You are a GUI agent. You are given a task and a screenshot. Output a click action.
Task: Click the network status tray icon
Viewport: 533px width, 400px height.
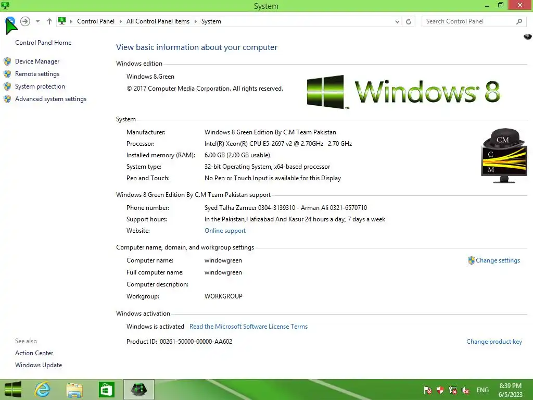tap(453, 390)
